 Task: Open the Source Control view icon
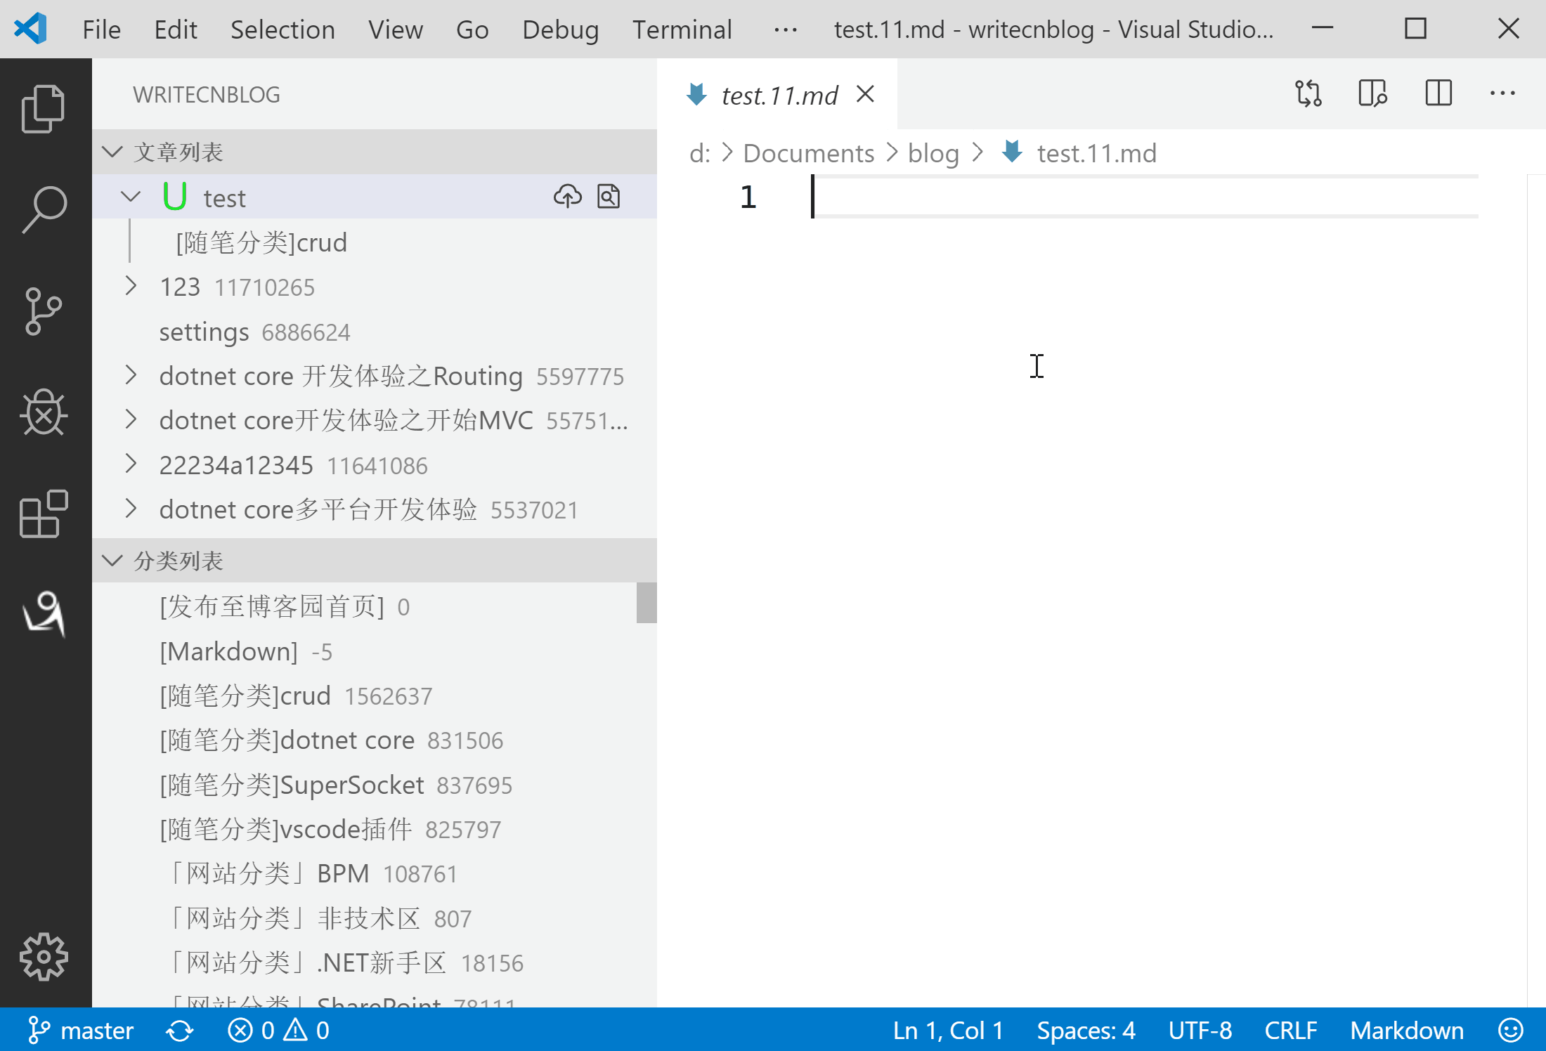44,311
